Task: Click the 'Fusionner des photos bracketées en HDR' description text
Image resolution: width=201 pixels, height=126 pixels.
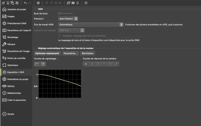Action: pos(154,24)
